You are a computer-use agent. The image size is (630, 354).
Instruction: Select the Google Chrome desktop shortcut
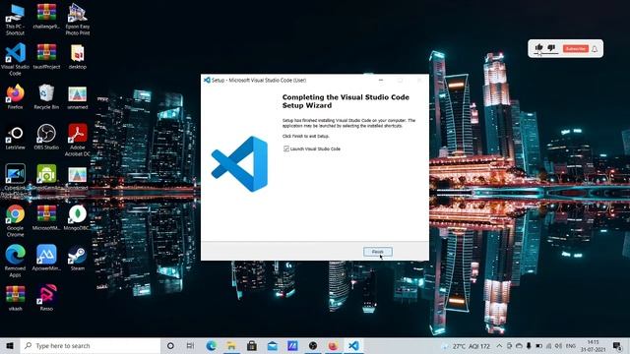(16, 220)
